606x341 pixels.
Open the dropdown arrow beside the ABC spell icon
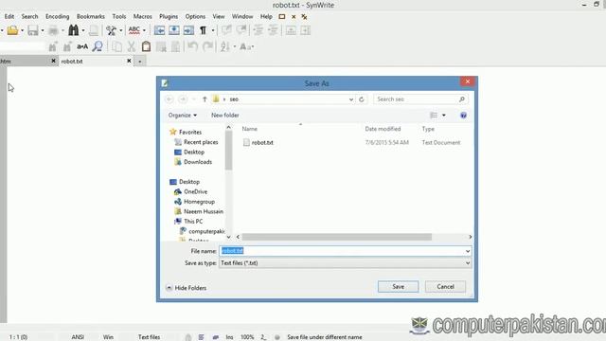[144, 30]
